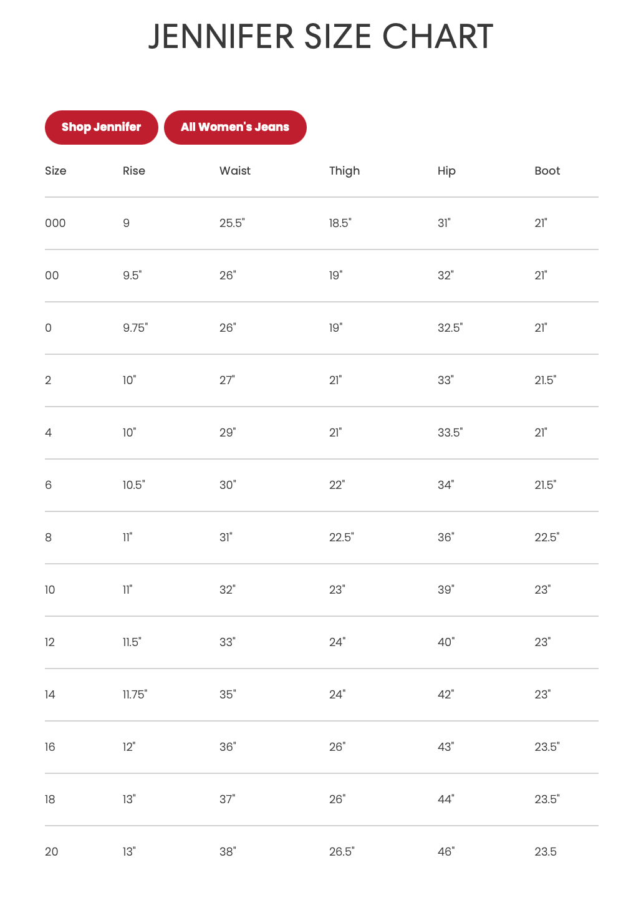
Task: Click the Jennifer Size Chart heading
Action: coord(320,37)
